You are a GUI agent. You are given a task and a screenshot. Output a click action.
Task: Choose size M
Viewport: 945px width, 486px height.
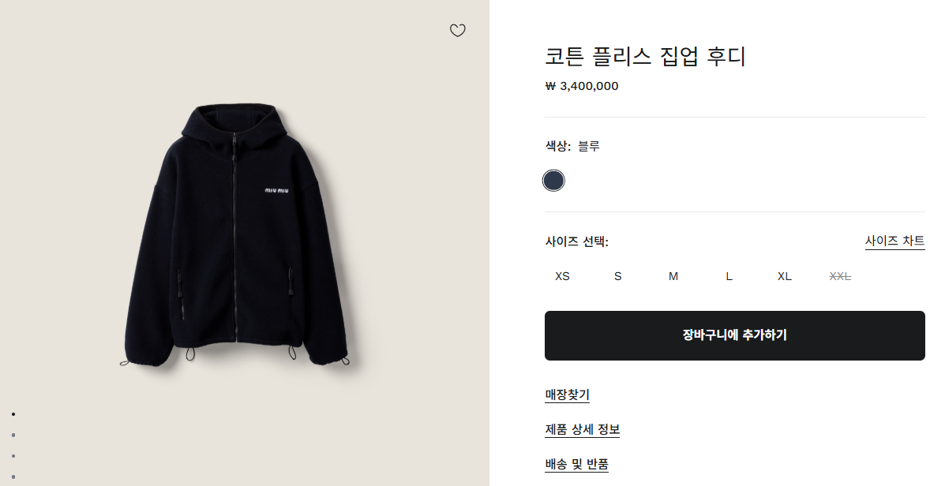673,276
